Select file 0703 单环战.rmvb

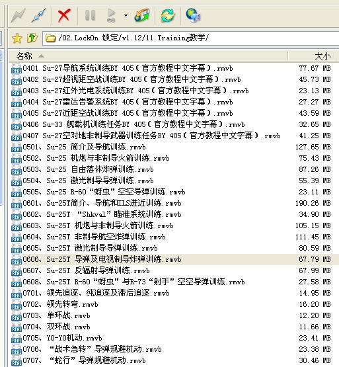[x=56, y=315]
